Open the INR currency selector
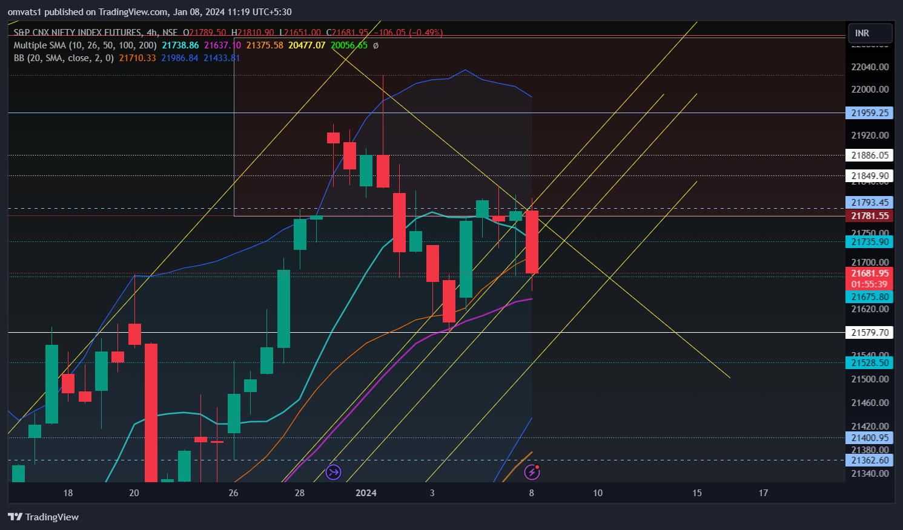Screen dimensions: 903x530 pos(870,33)
